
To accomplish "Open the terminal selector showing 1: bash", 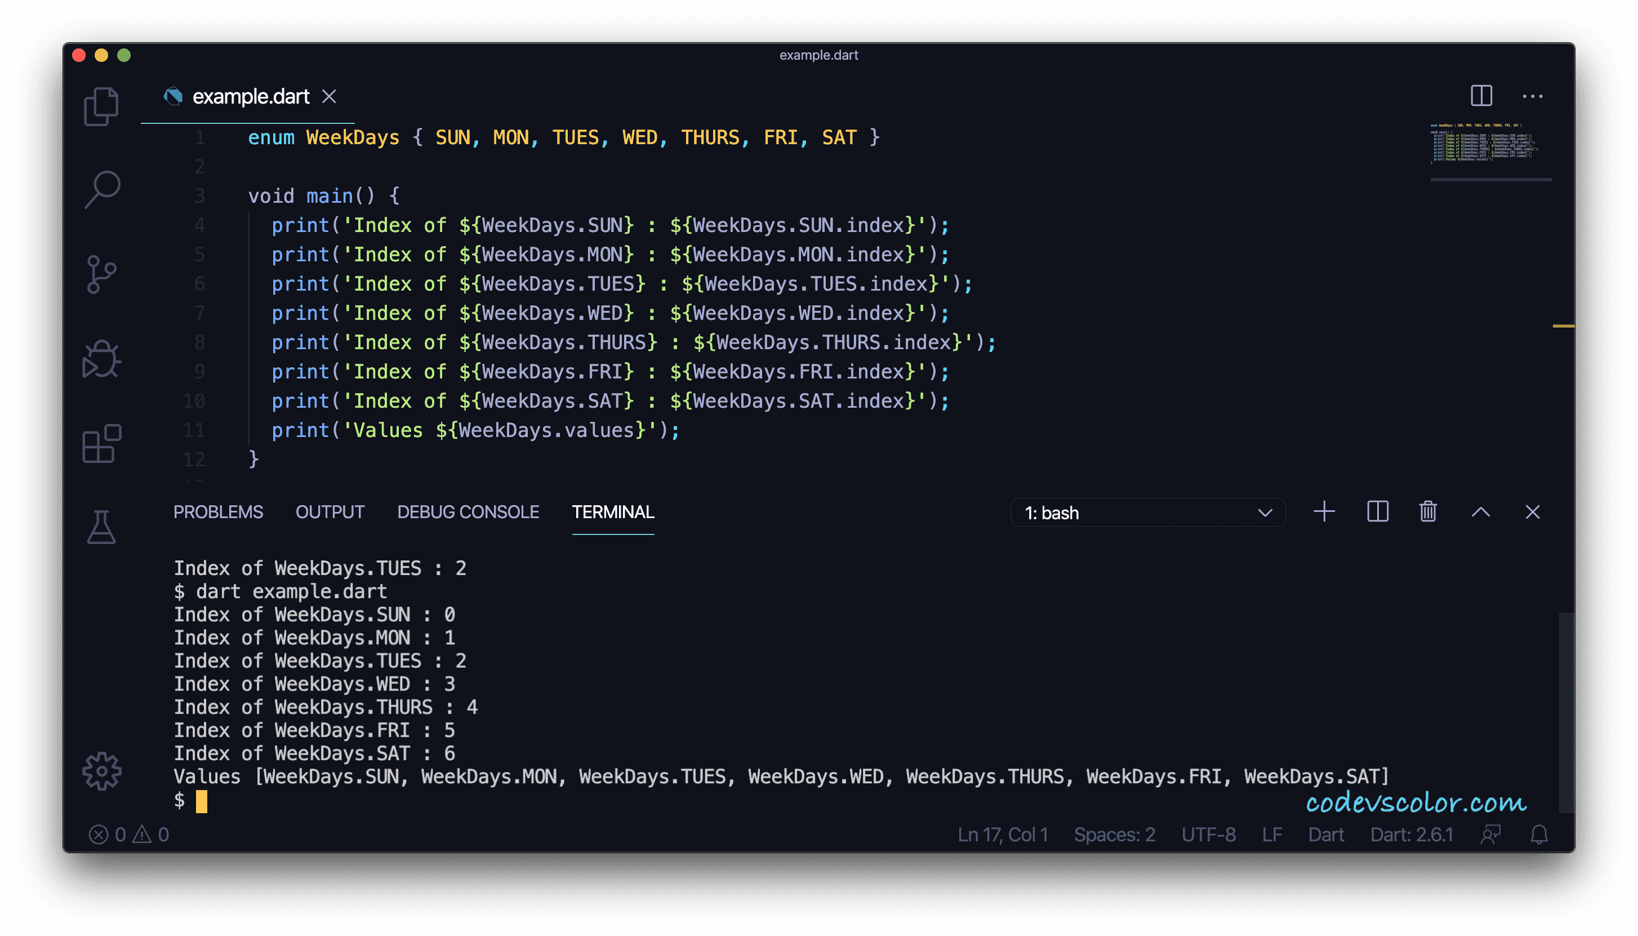I will pyautogui.click(x=1147, y=512).
